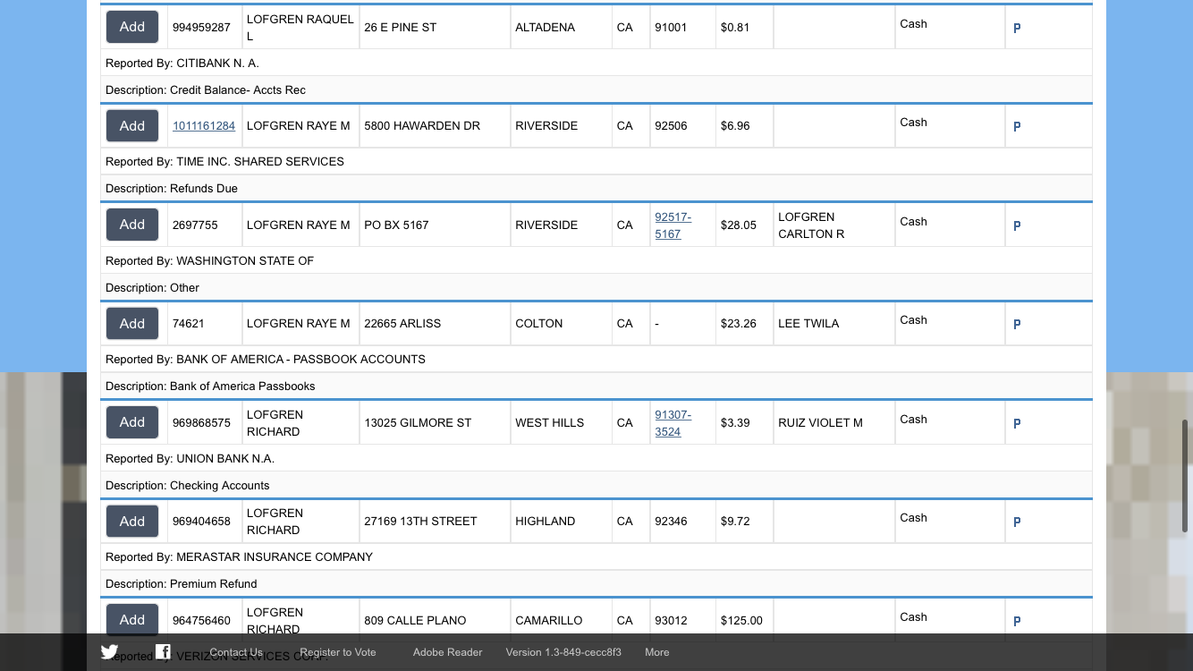Select the amount cell $3.39
This screenshot has width=1193, height=671.
[744, 423]
